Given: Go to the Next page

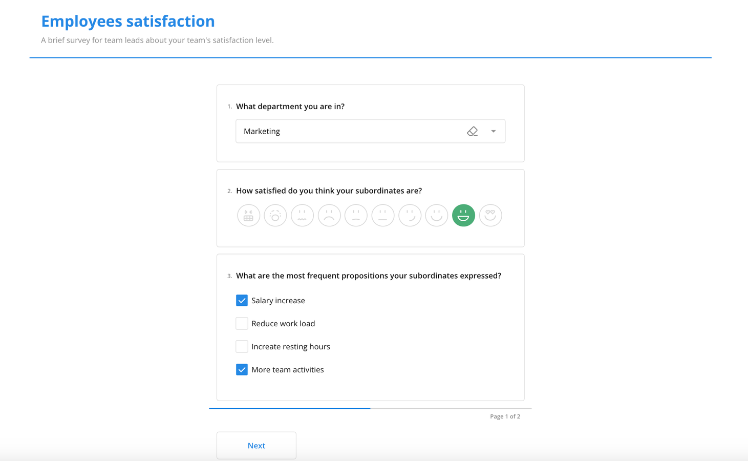Looking at the screenshot, I should tap(256, 445).
